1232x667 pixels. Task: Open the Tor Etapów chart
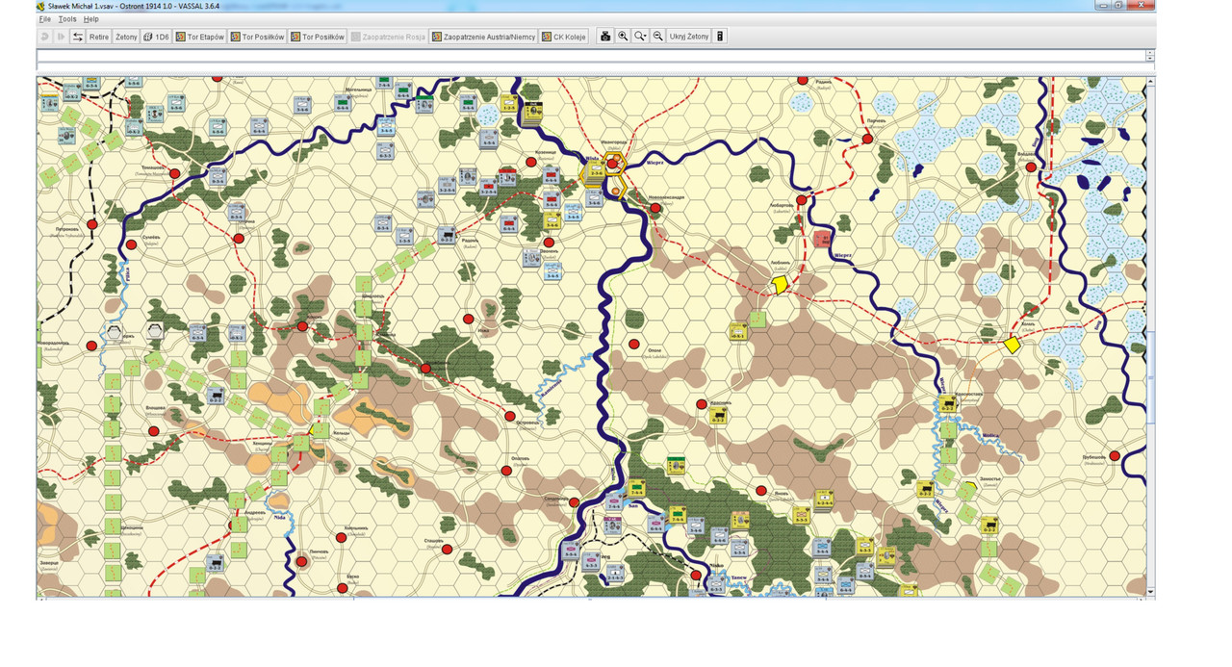pyautogui.click(x=199, y=37)
